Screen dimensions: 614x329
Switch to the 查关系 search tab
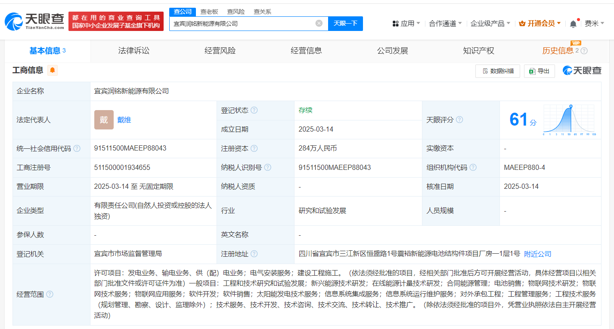point(262,12)
